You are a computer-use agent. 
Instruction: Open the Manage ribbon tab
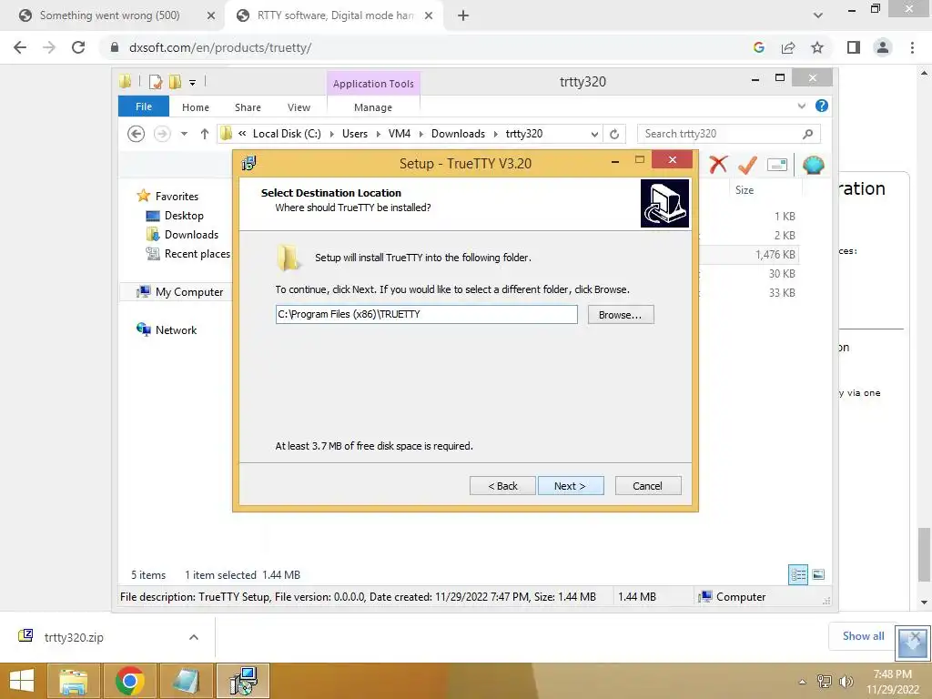[x=373, y=107]
